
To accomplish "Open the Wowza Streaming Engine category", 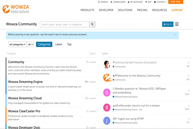I will pos(26,82).
